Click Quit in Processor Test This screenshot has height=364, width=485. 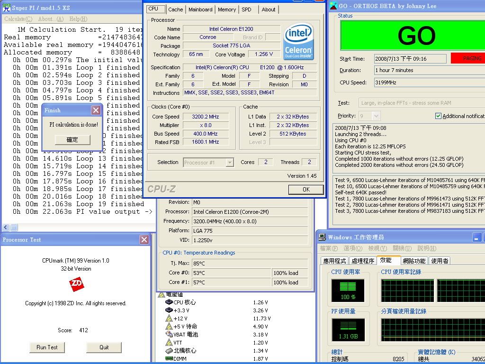[x=104, y=347]
